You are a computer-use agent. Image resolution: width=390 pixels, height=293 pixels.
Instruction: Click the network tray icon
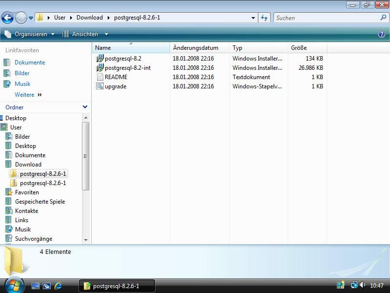(x=354, y=285)
